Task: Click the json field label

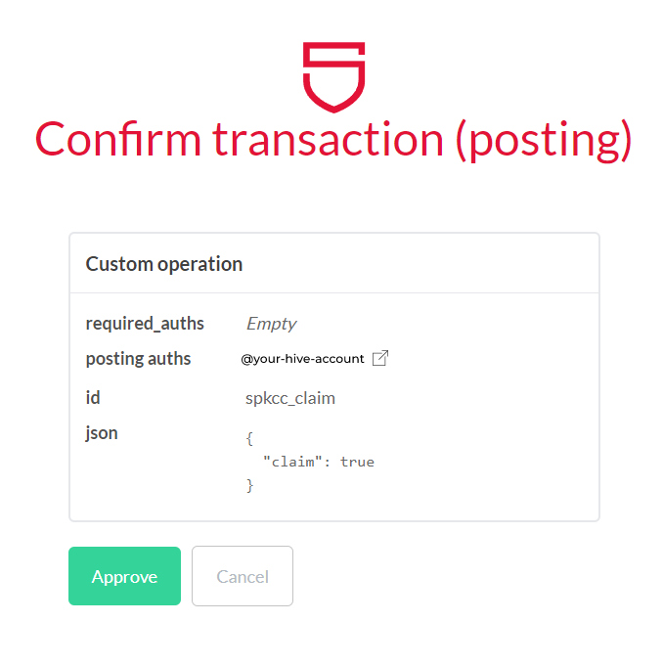Action: 102,433
